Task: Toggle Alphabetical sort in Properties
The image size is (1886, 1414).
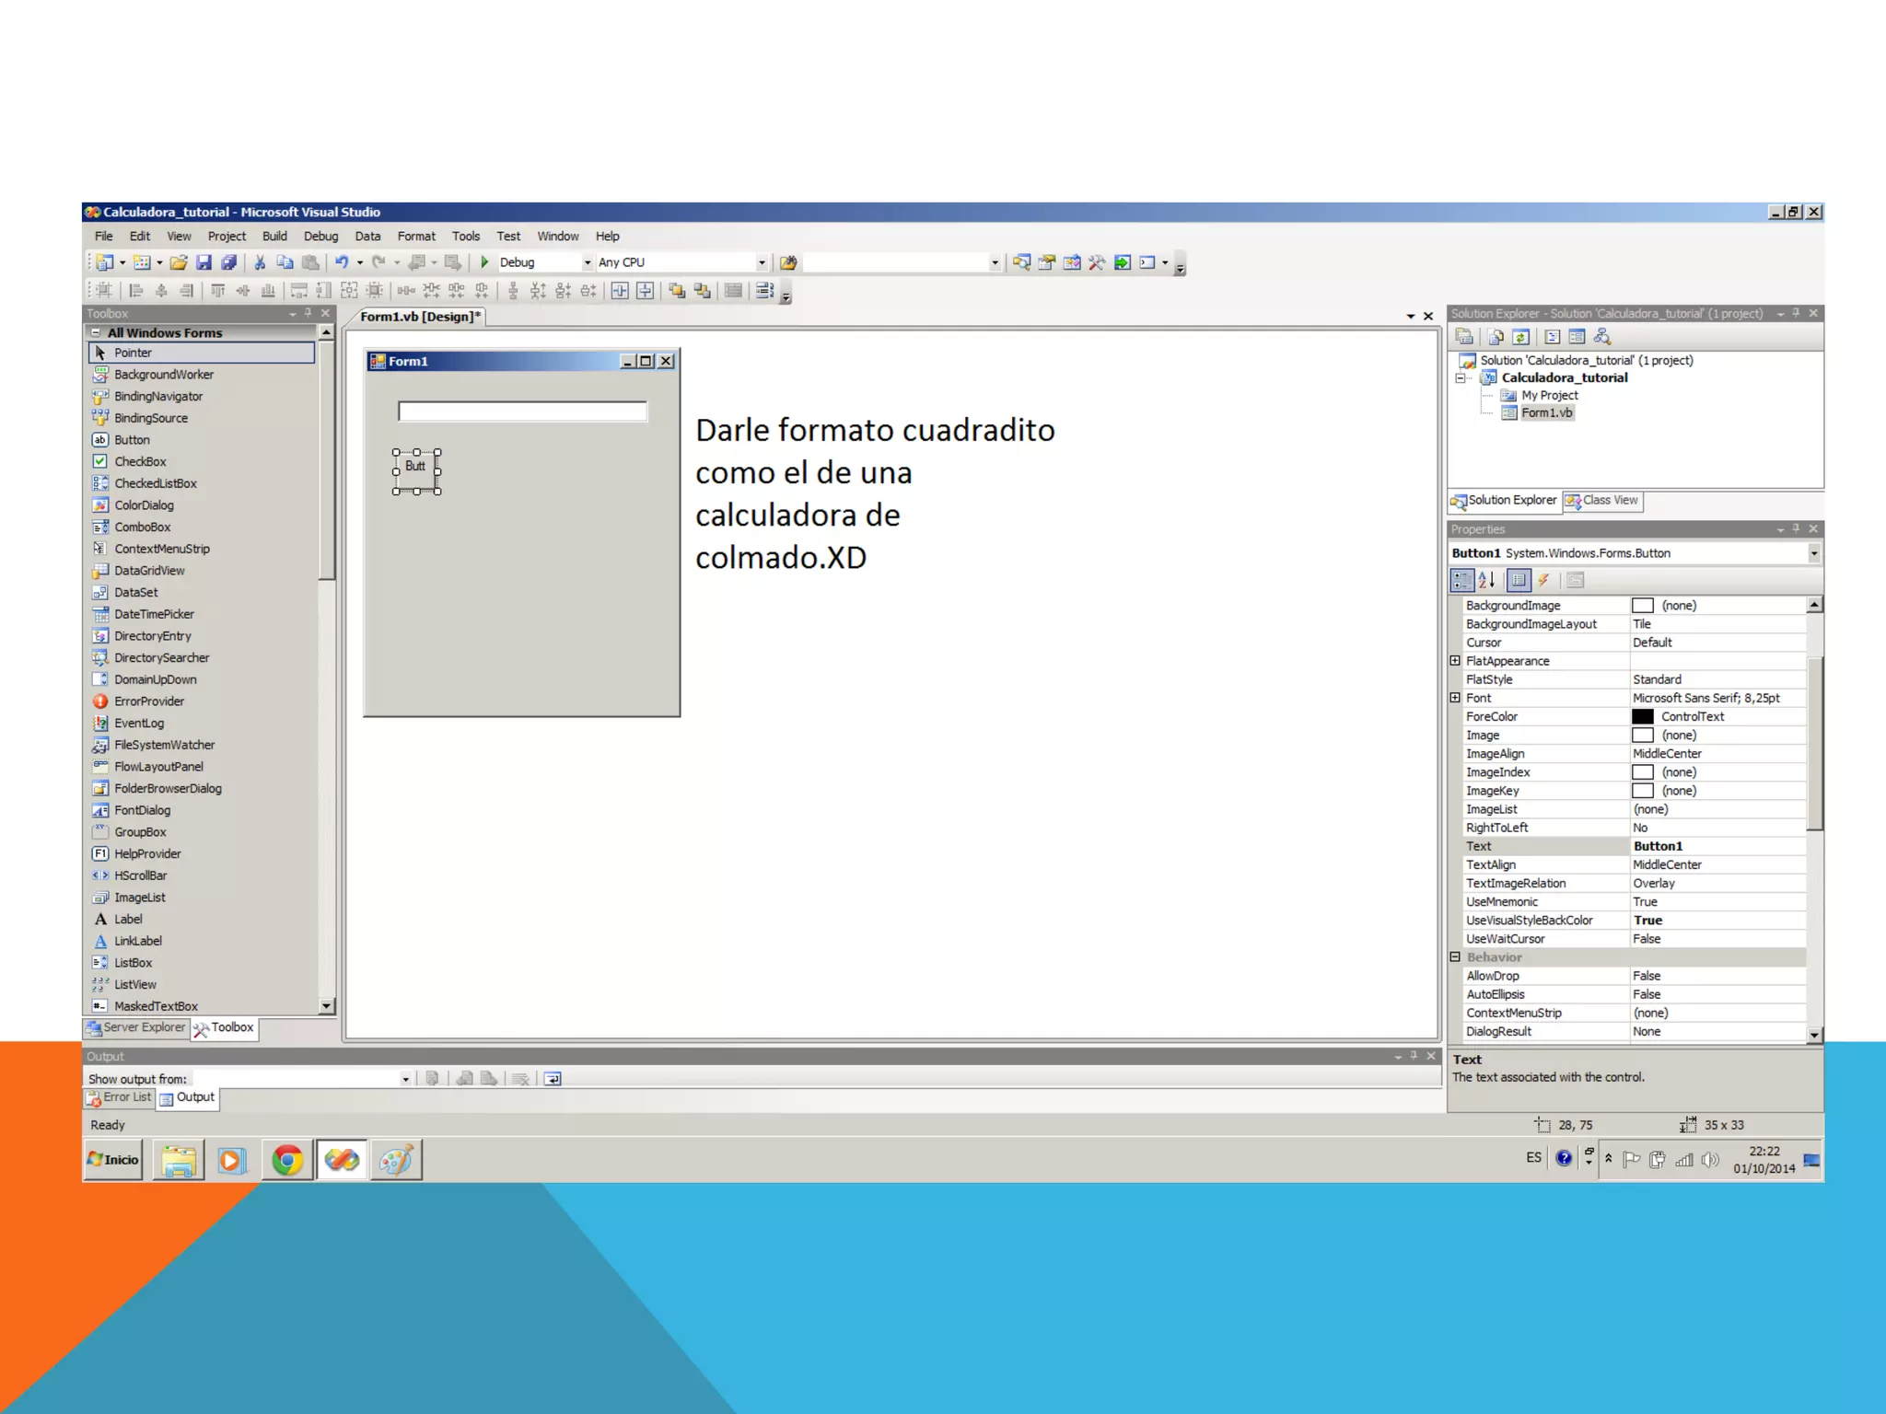Action: tap(1486, 580)
